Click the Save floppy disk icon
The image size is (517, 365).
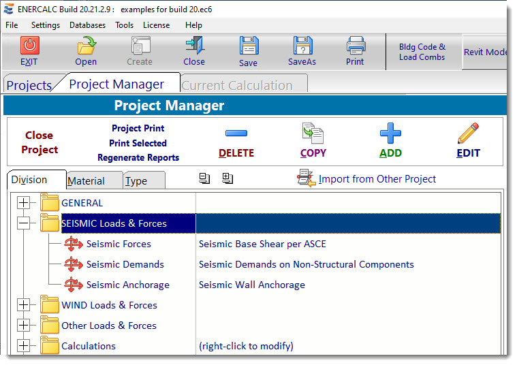tap(248, 46)
